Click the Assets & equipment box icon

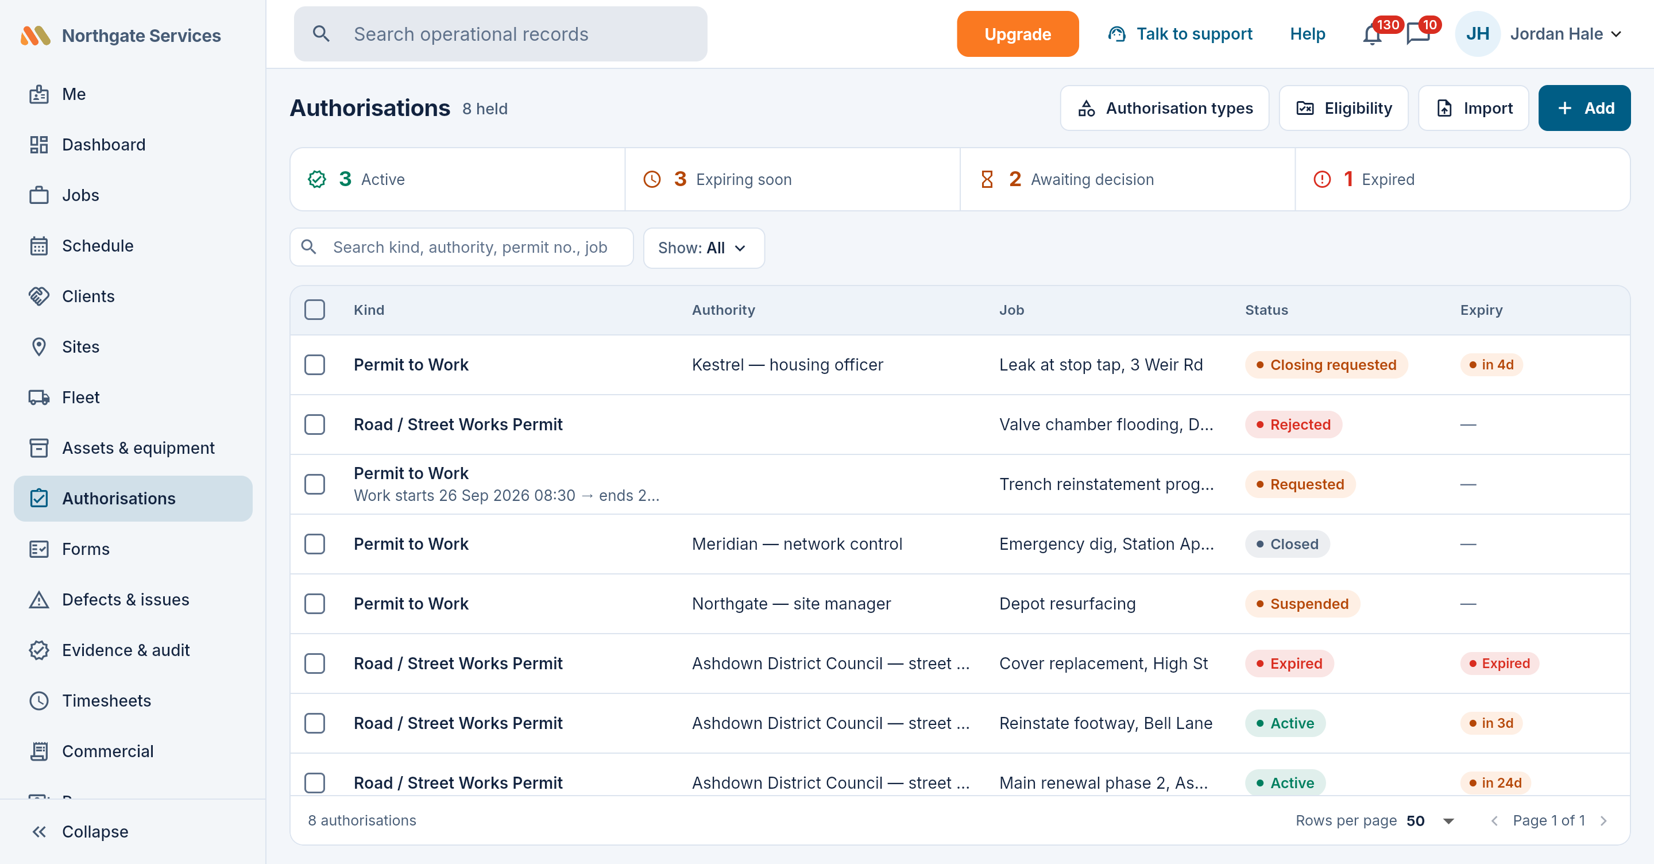tap(38, 448)
